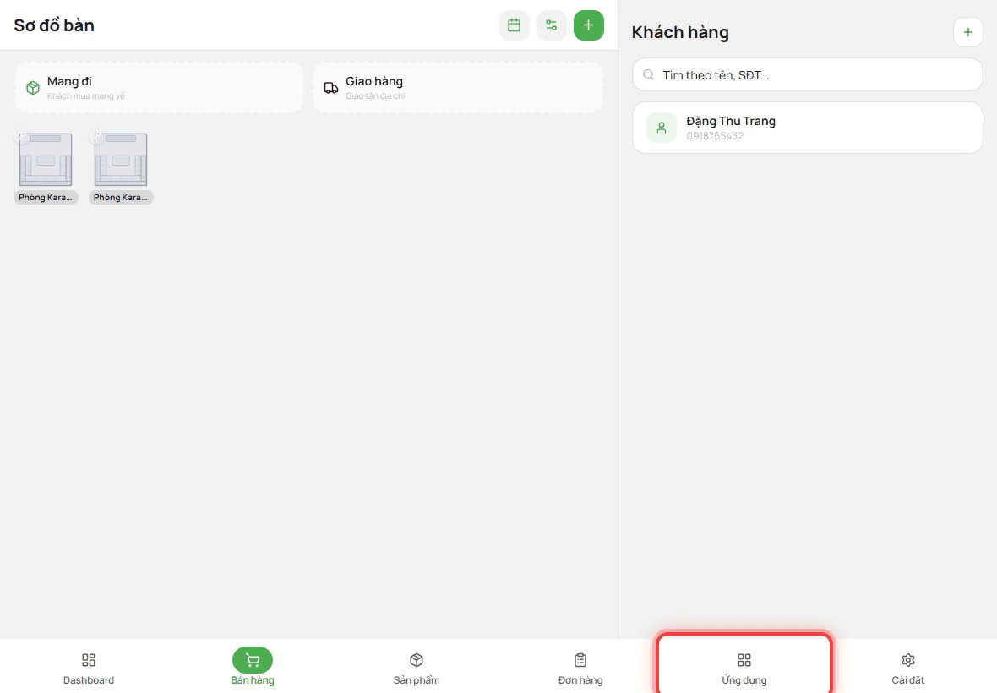Image resolution: width=997 pixels, height=693 pixels.
Task: Select customer Đặng Thu Trang
Action: tap(807, 128)
